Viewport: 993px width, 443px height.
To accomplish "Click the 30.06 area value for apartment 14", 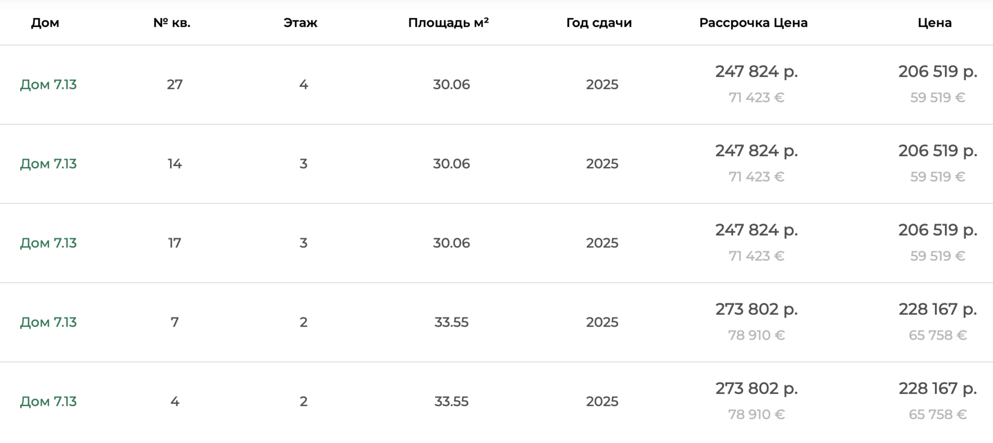I will (x=451, y=164).
